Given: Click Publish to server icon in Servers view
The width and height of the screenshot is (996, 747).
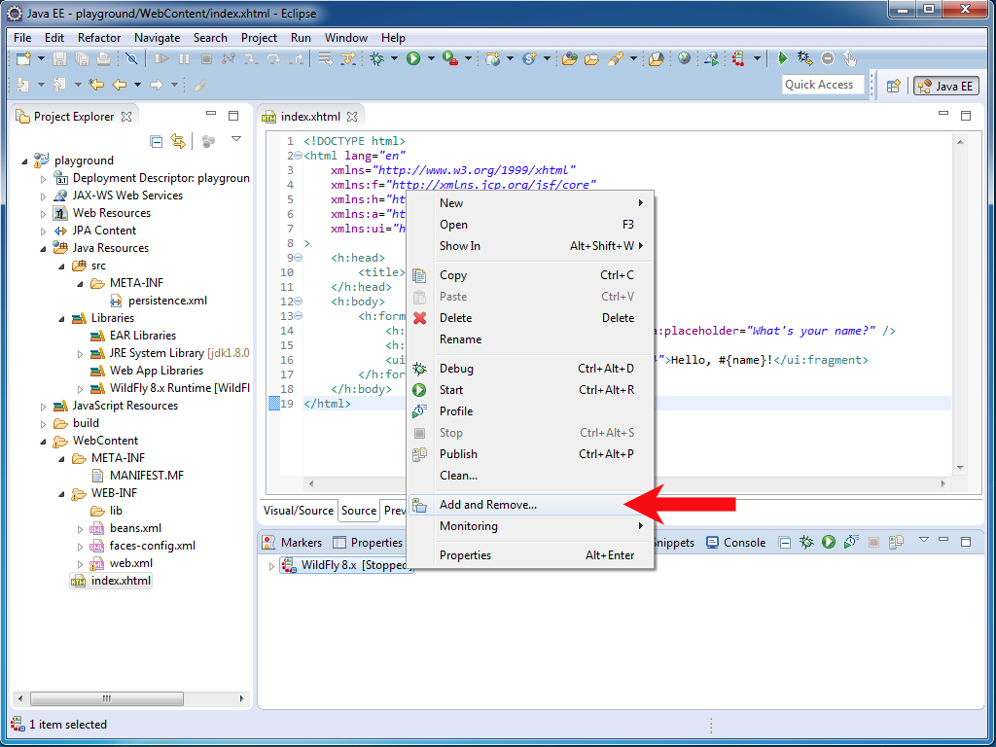Looking at the screenshot, I should 896,542.
